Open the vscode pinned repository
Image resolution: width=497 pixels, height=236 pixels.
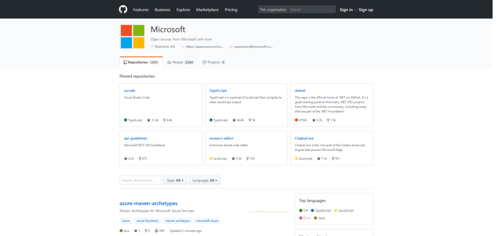pyautogui.click(x=129, y=90)
